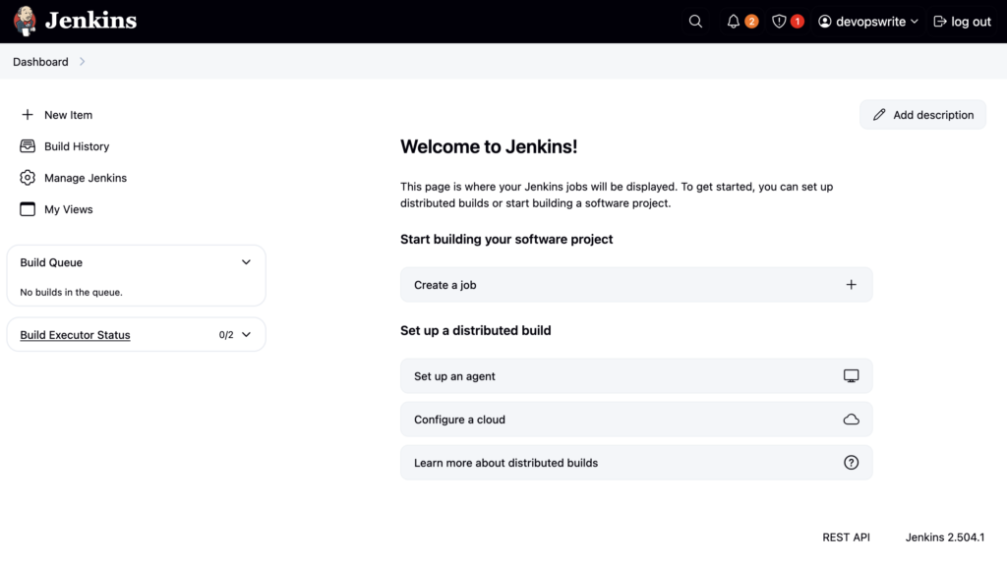
Task: Click orange notification count badge 2
Action: 751,22
